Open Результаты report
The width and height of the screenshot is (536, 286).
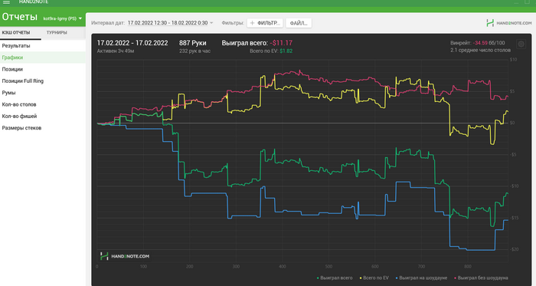coord(43,46)
